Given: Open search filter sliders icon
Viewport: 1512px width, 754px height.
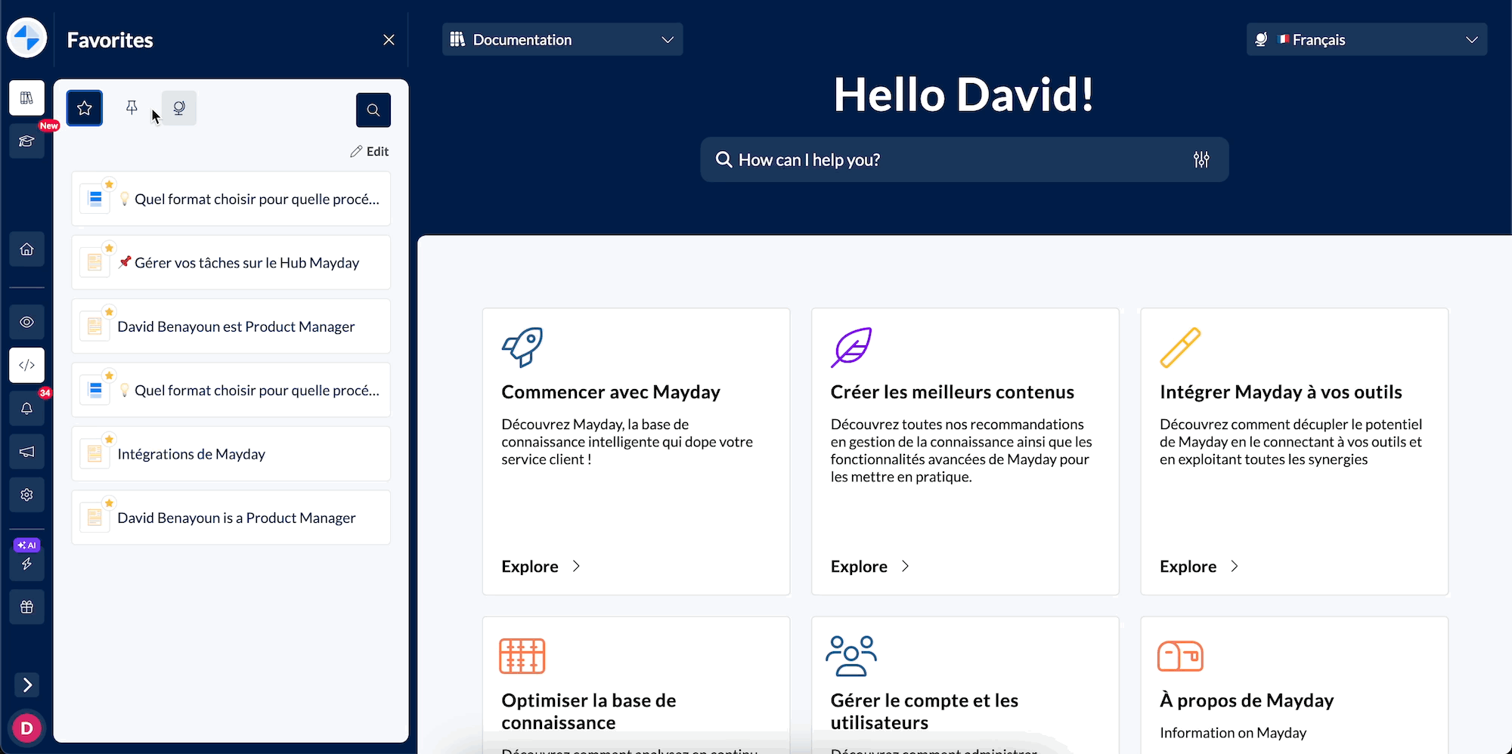Looking at the screenshot, I should [x=1201, y=159].
